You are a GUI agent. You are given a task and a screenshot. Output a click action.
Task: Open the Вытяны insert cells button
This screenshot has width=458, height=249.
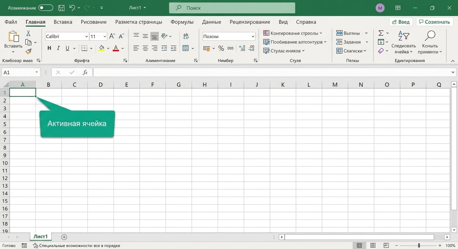point(352,33)
